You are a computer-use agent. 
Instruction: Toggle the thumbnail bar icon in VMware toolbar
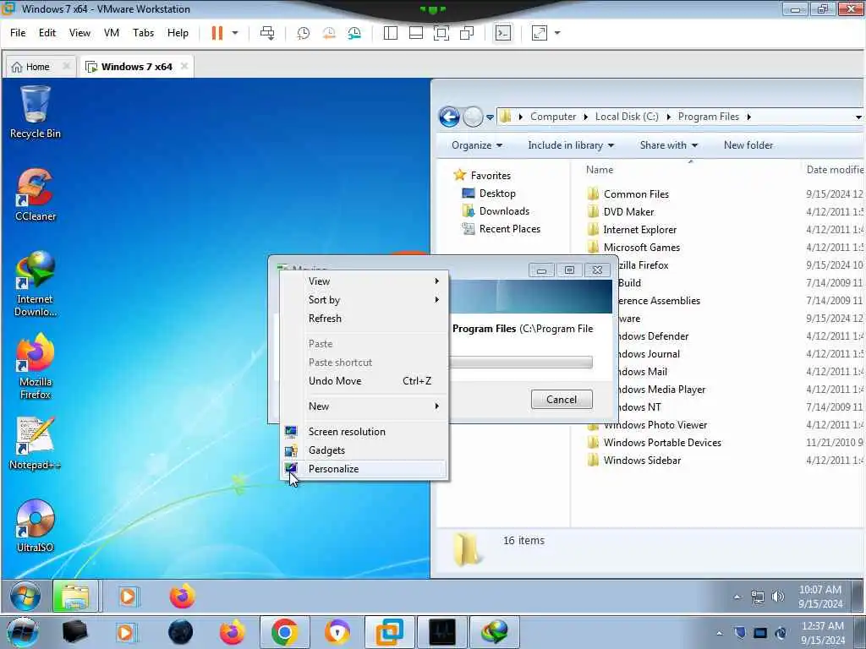pyautogui.click(x=416, y=33)
